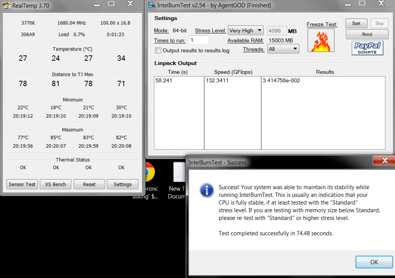Open RealTemp Settings button
The height and width of the screenshot is (278, 395).
[x=122, y=184]
